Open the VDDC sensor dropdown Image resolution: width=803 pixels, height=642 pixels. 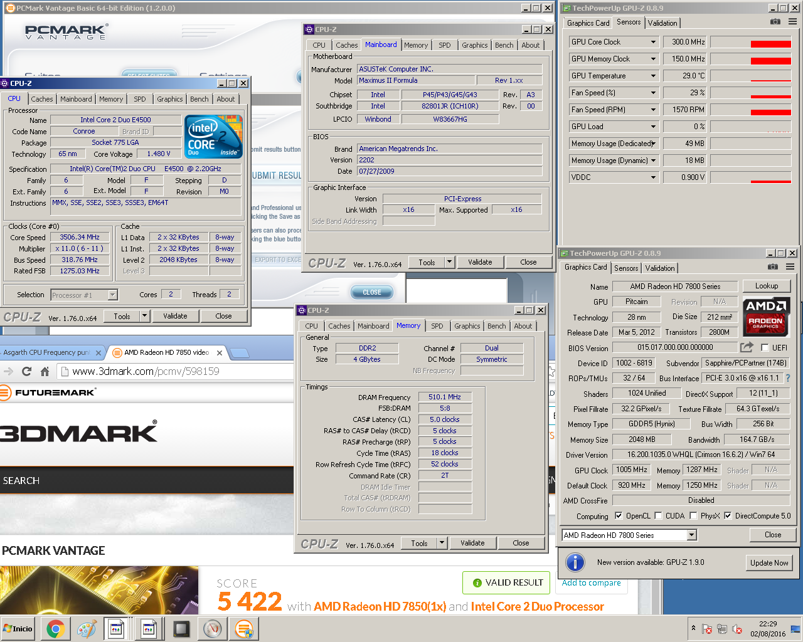click(653, 177)
